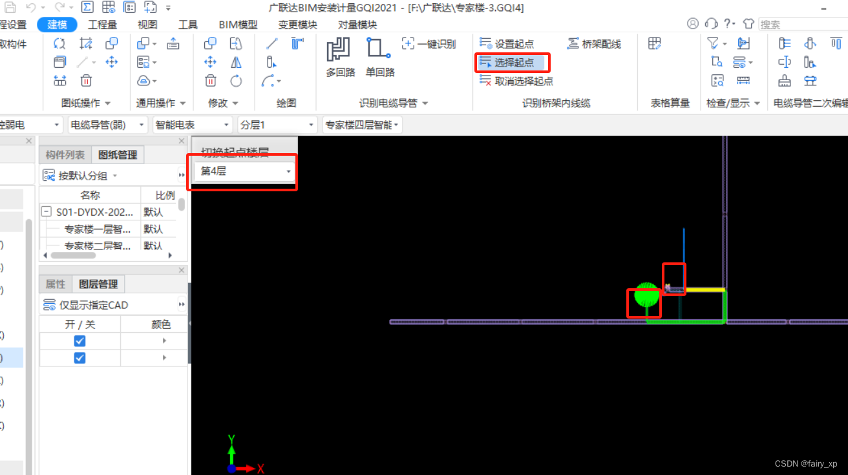The height and width of the screenshot is (475, 848).
Task: Click the undo arrow in quick access bar
Action: (x=30, y=8)
